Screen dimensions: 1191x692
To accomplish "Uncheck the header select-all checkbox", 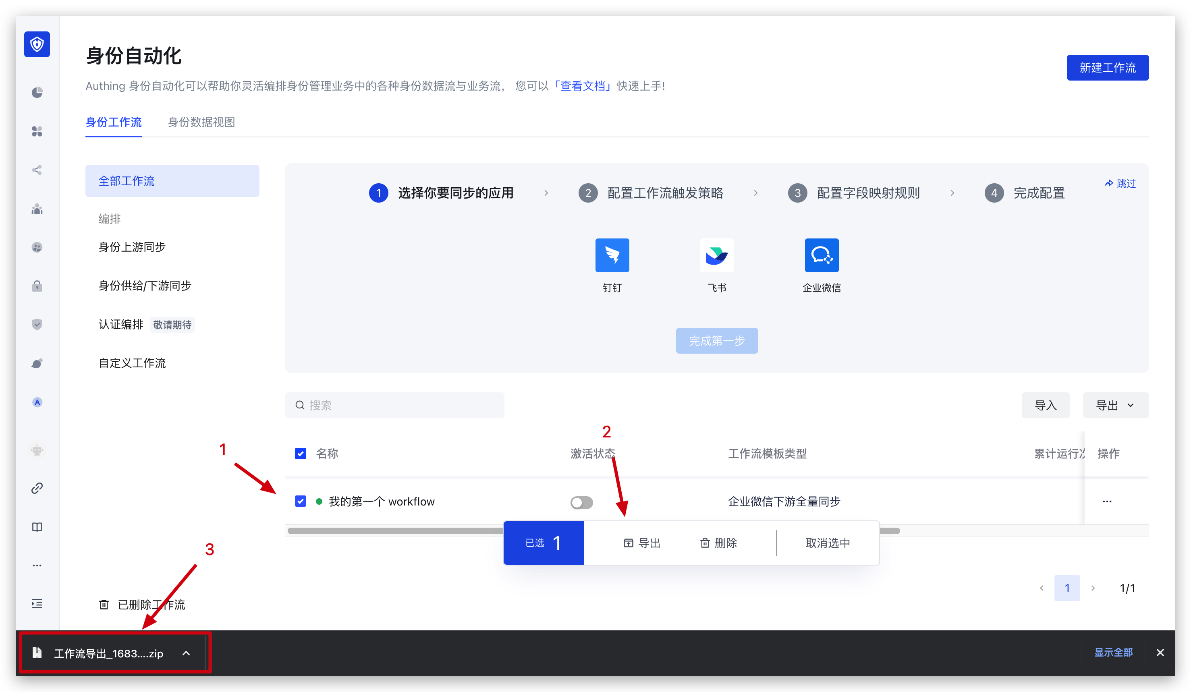I will tap(301, 454).
